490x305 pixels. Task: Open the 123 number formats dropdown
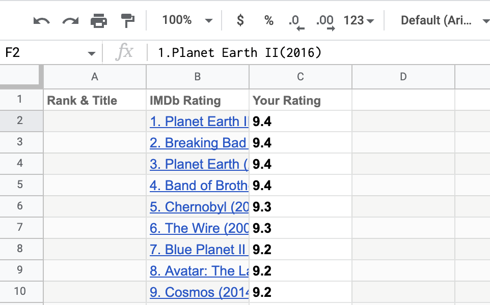(x=359, y=21)
